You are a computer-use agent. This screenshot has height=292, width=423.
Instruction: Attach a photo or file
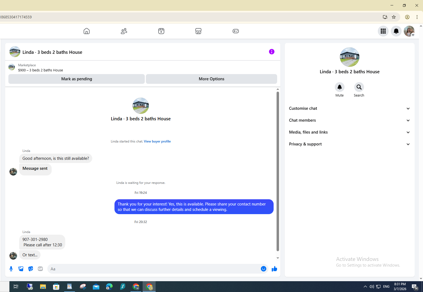[x=21, y=269]
